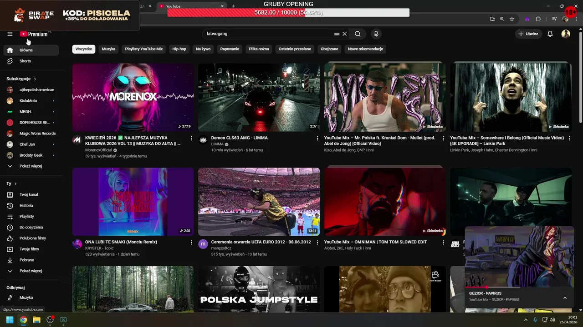Click the Utwórz create button

click(x=528, y=34)
